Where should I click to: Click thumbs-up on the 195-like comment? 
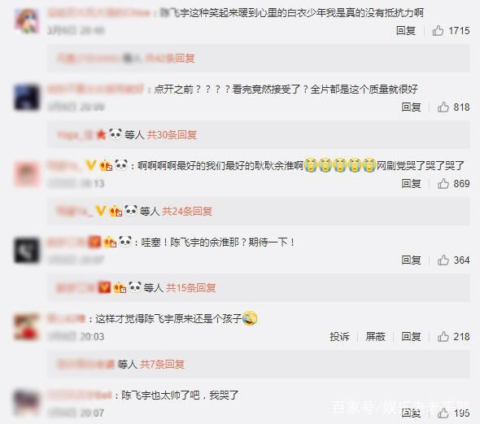click(x=443, y=413)
